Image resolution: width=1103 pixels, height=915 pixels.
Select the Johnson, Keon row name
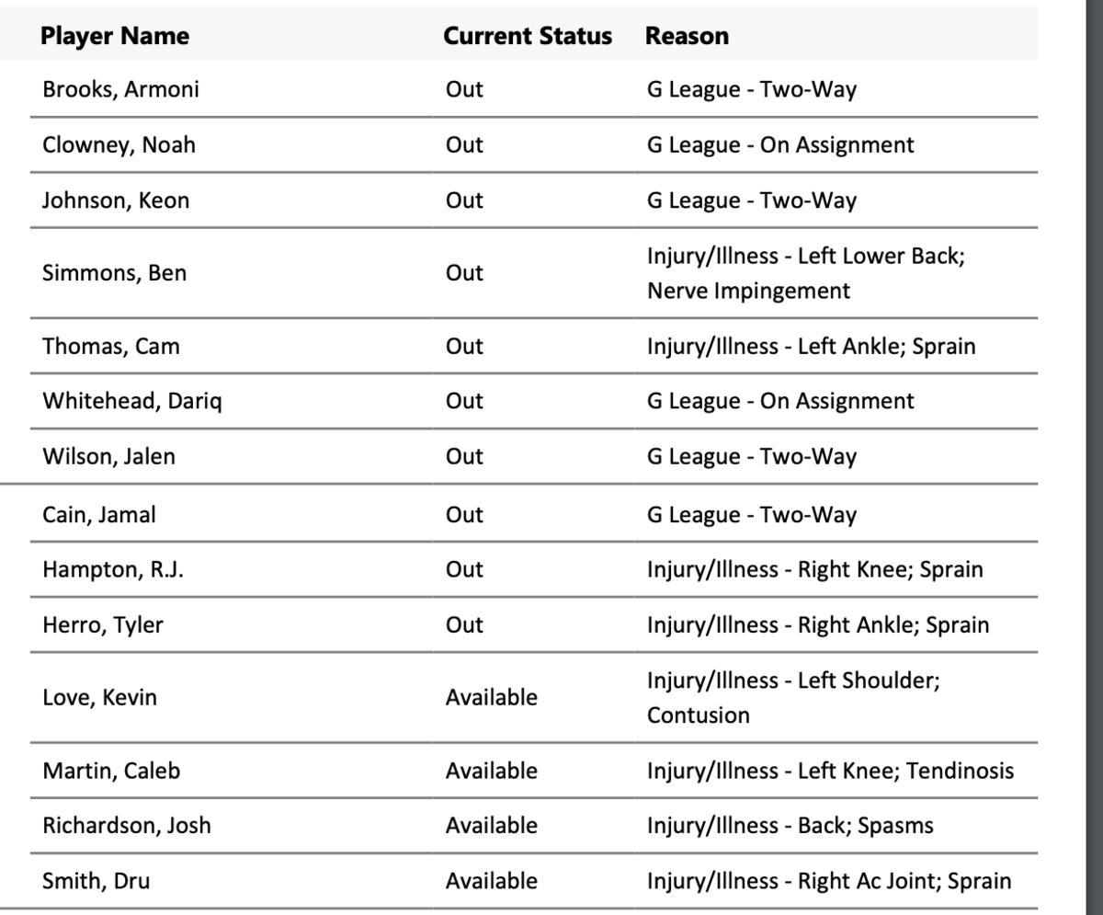116,200
